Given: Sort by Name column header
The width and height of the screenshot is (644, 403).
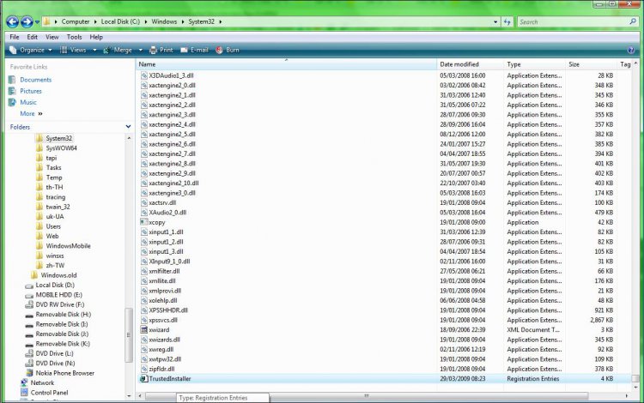Looking at the screenshot, I should 286,64.
